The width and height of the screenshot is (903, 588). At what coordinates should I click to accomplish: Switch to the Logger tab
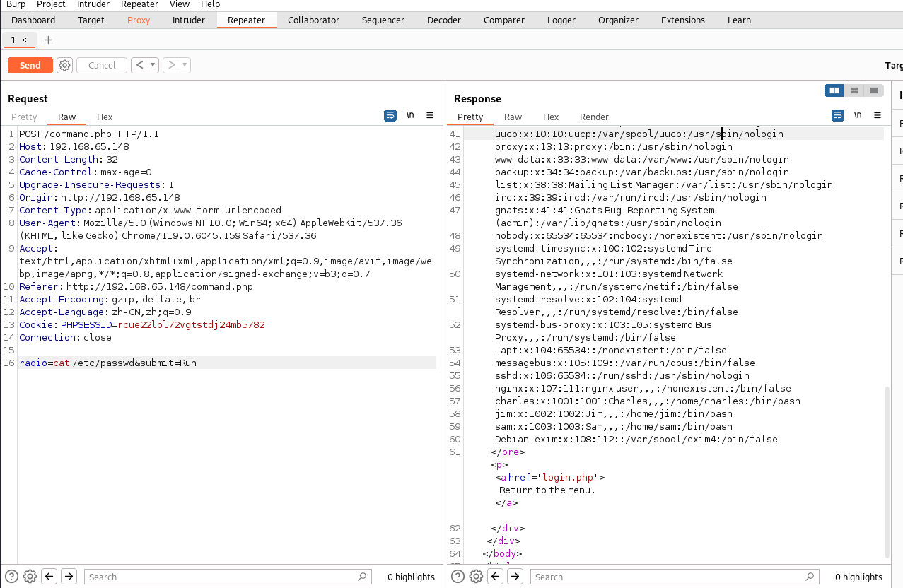click(x=561, y=20)
